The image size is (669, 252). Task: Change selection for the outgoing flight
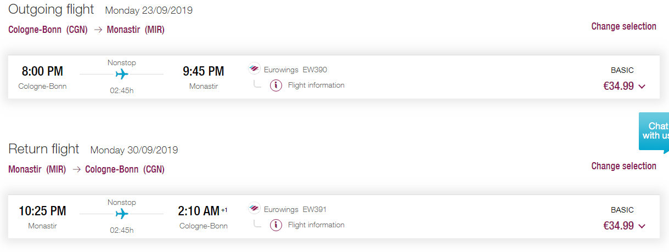click(623, 26)
